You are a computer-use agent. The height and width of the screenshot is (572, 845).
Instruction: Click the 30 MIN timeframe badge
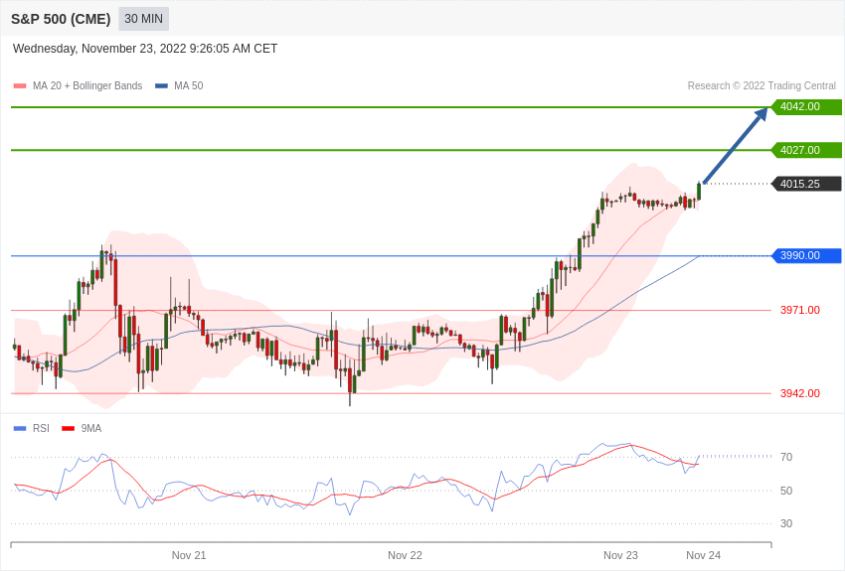(143, 19)
